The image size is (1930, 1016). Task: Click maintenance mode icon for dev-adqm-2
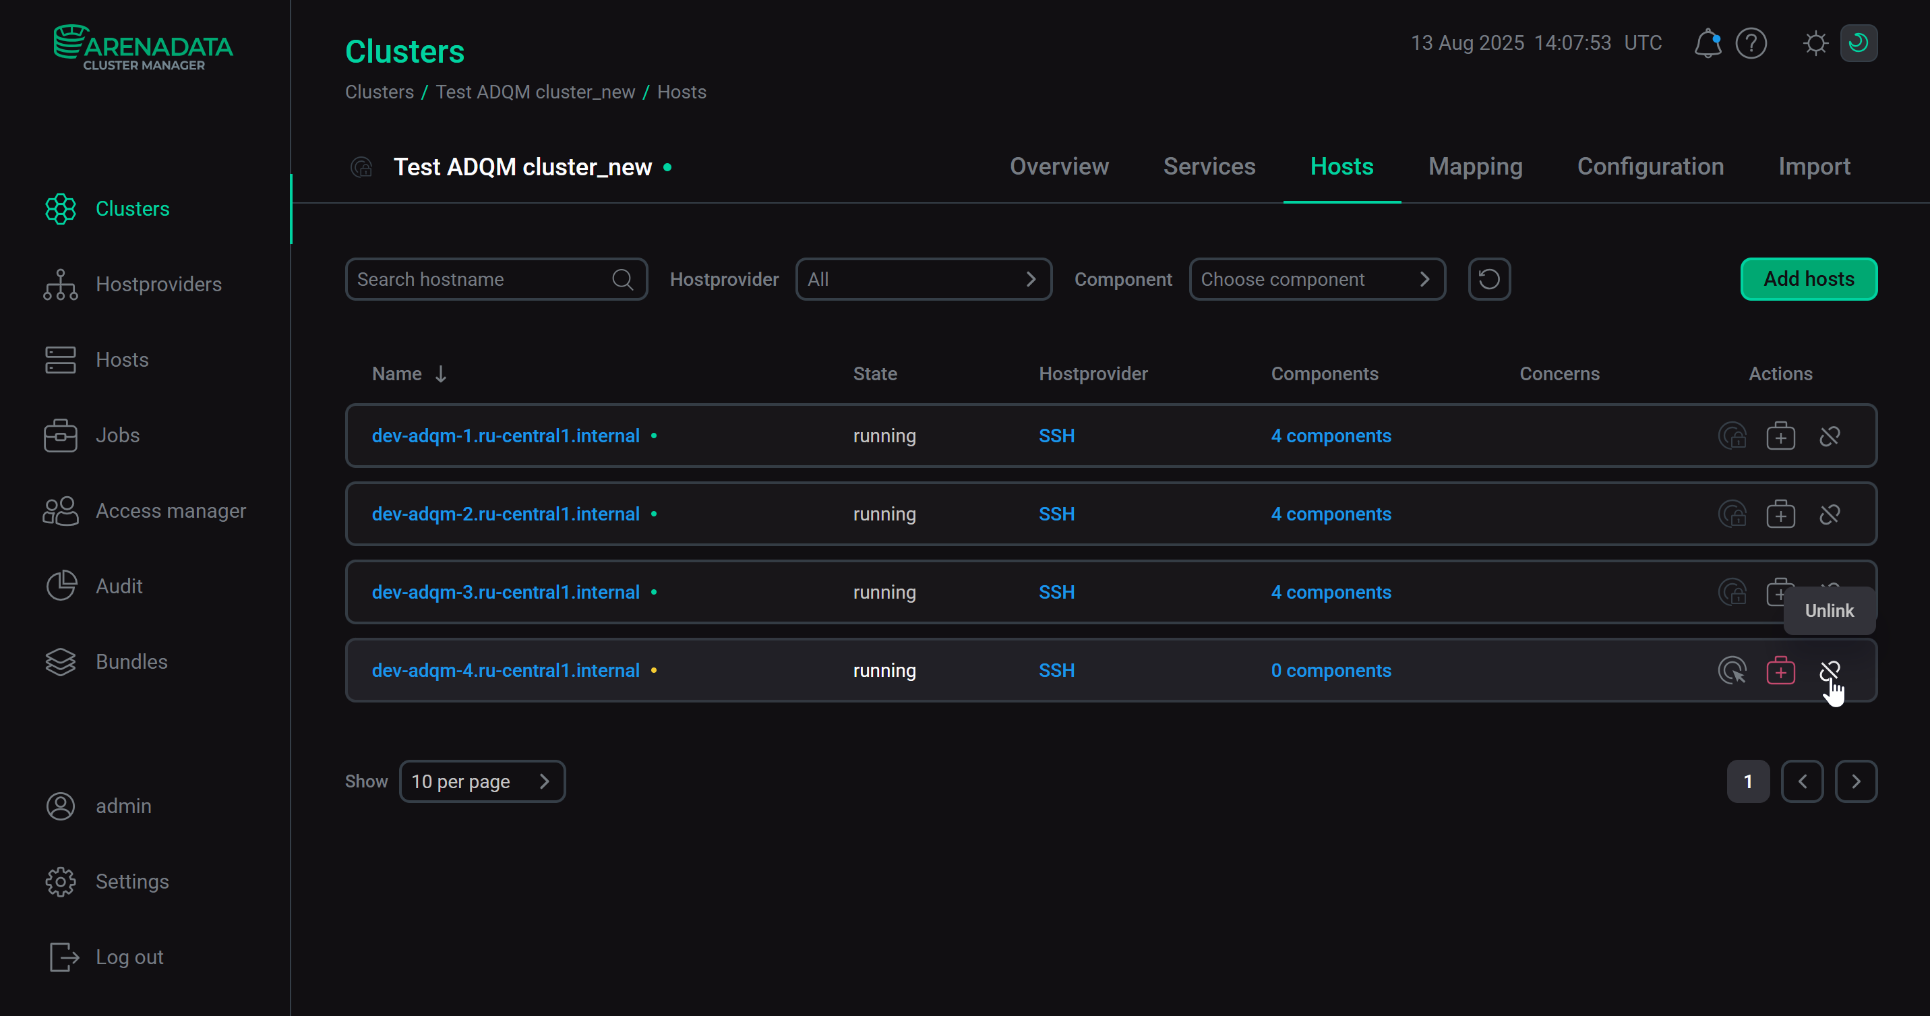(1780, 514)
